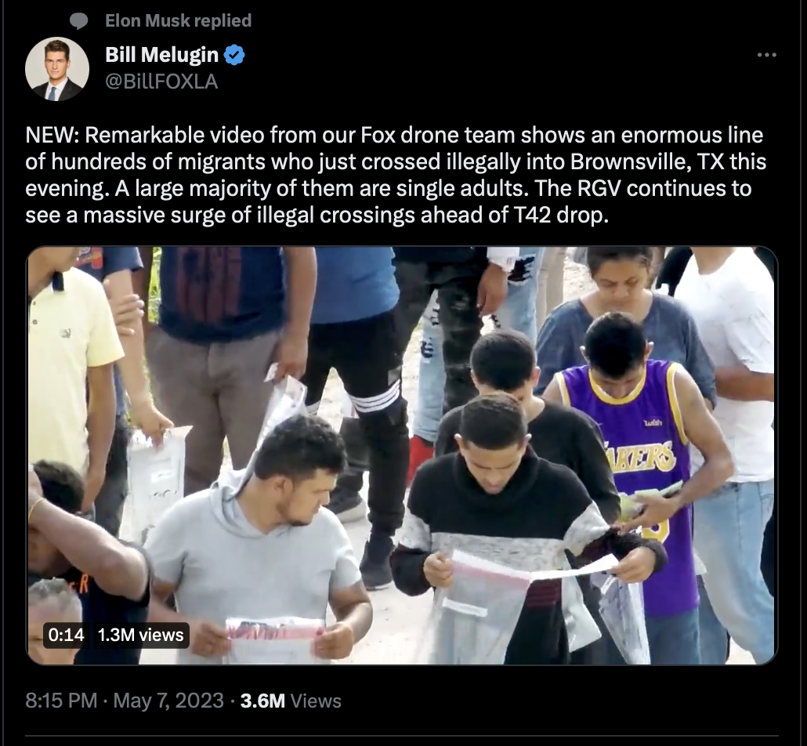The height and width of the screenshot is (746, 807).
Task: Click the reply speech bubble icon
Action: click(79, 21)
